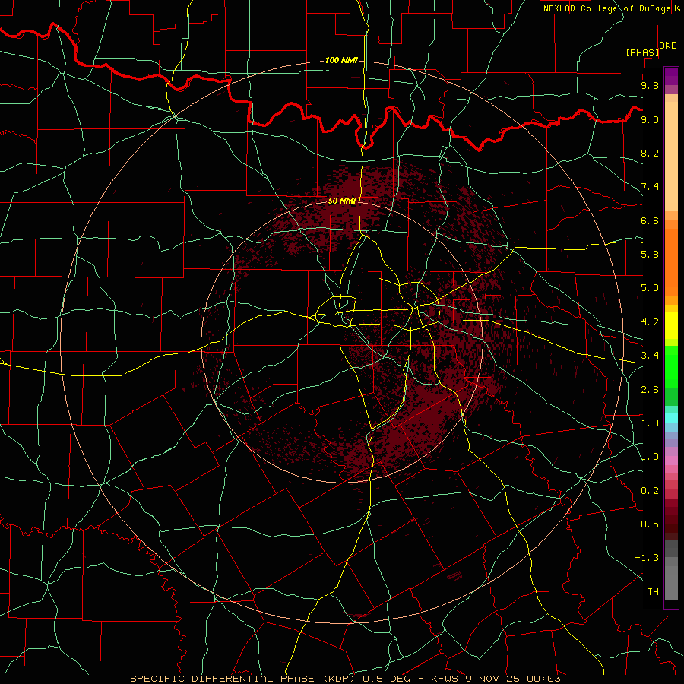Click the 0.2 value on color scale
This screenshot has height=684, width=684.
point(650,491)
